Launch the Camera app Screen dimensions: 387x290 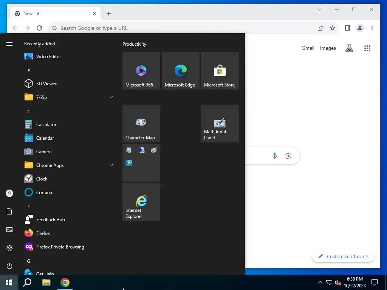tap(68, 152)
